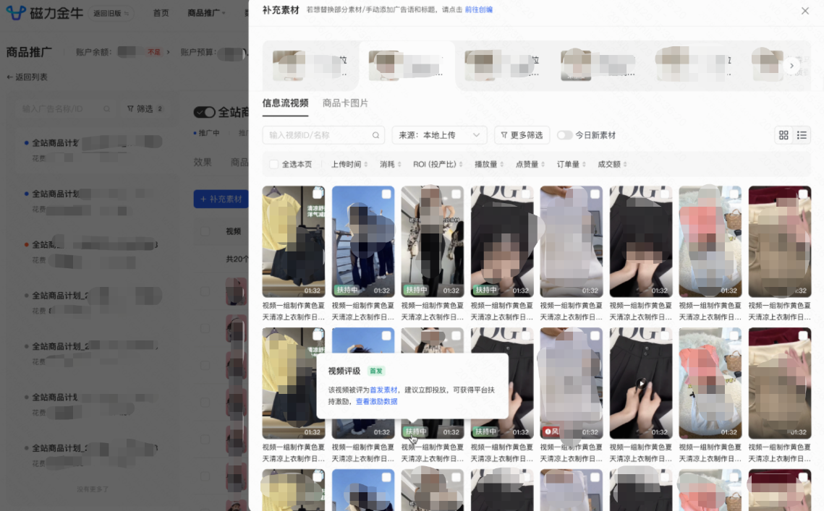Open the 筛选 filter button
Screen dimensions: 824x511
point(145,108)
